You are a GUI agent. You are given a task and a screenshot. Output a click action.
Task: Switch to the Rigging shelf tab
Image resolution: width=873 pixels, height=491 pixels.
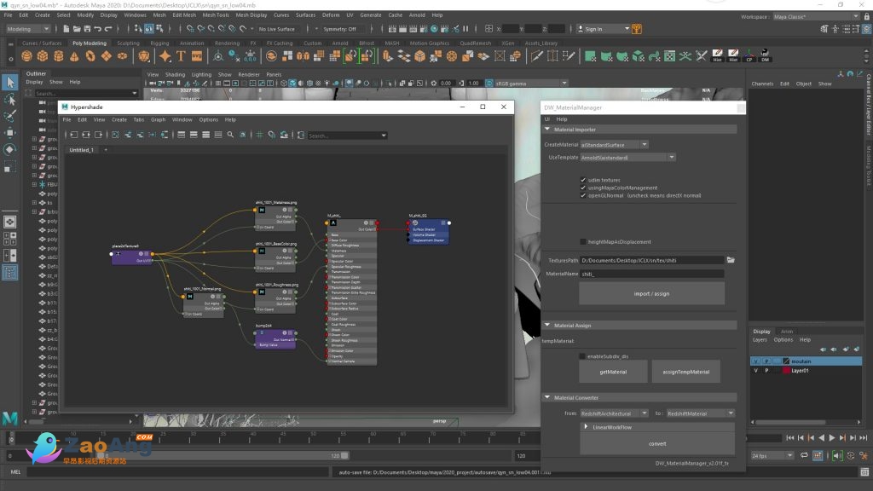159,43
